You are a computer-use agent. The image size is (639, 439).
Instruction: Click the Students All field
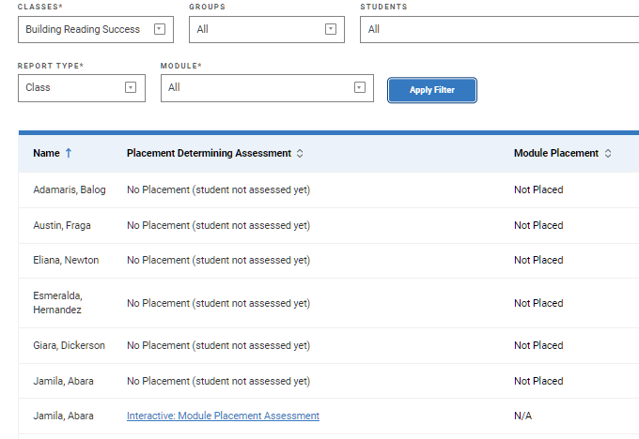click(499, 29)
